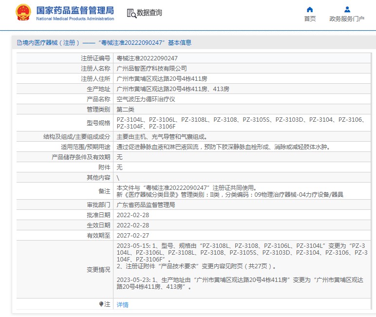Select registrant name 广州品智医疗科技有限公司
The image size is (376, 317).
(151, 68)
